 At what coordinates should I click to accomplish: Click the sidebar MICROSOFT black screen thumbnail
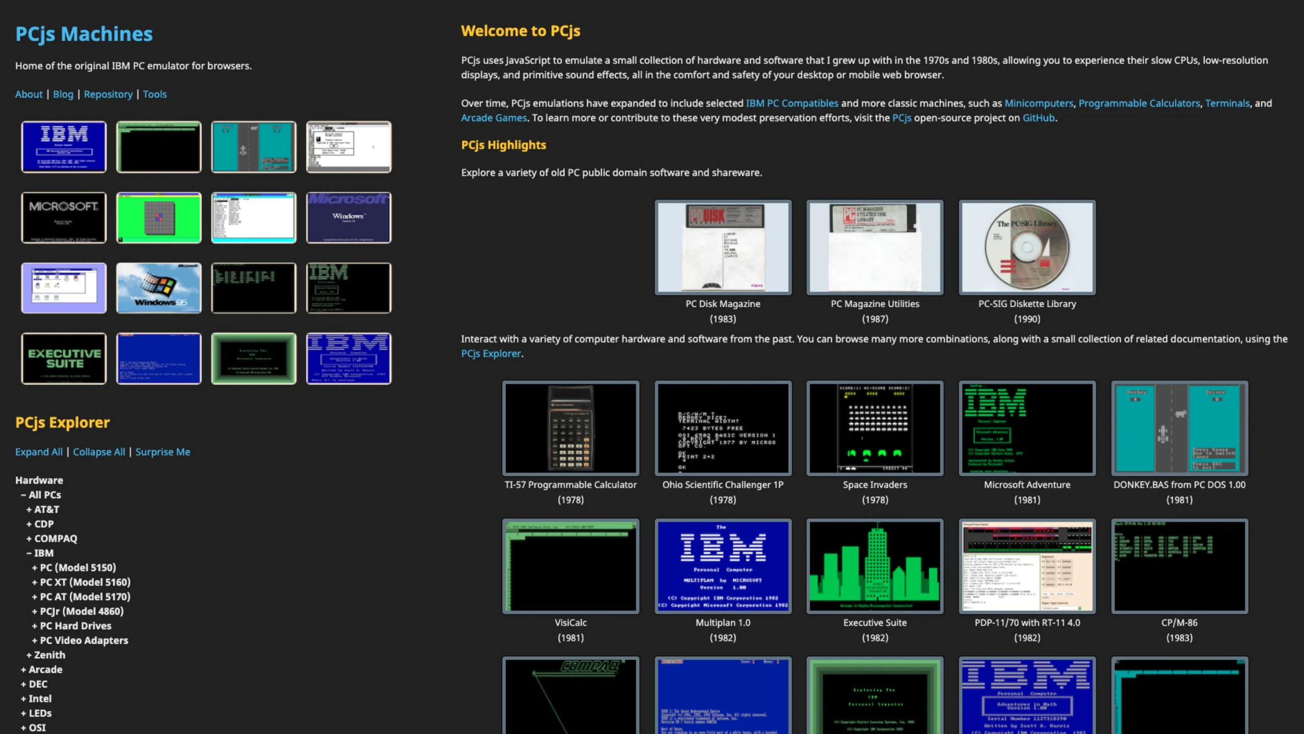point(64,218)
